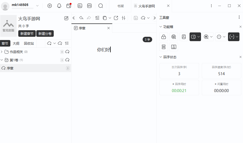243x143 pixels.
Task: Close the 火鸟手游网 window tab
Action: (168, 6)
